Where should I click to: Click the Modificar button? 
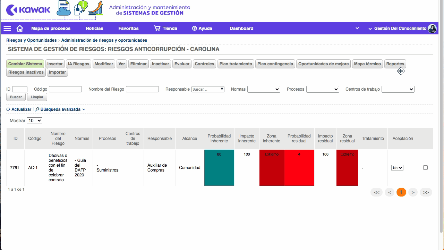pyautogui.click(x=104, y=64)
